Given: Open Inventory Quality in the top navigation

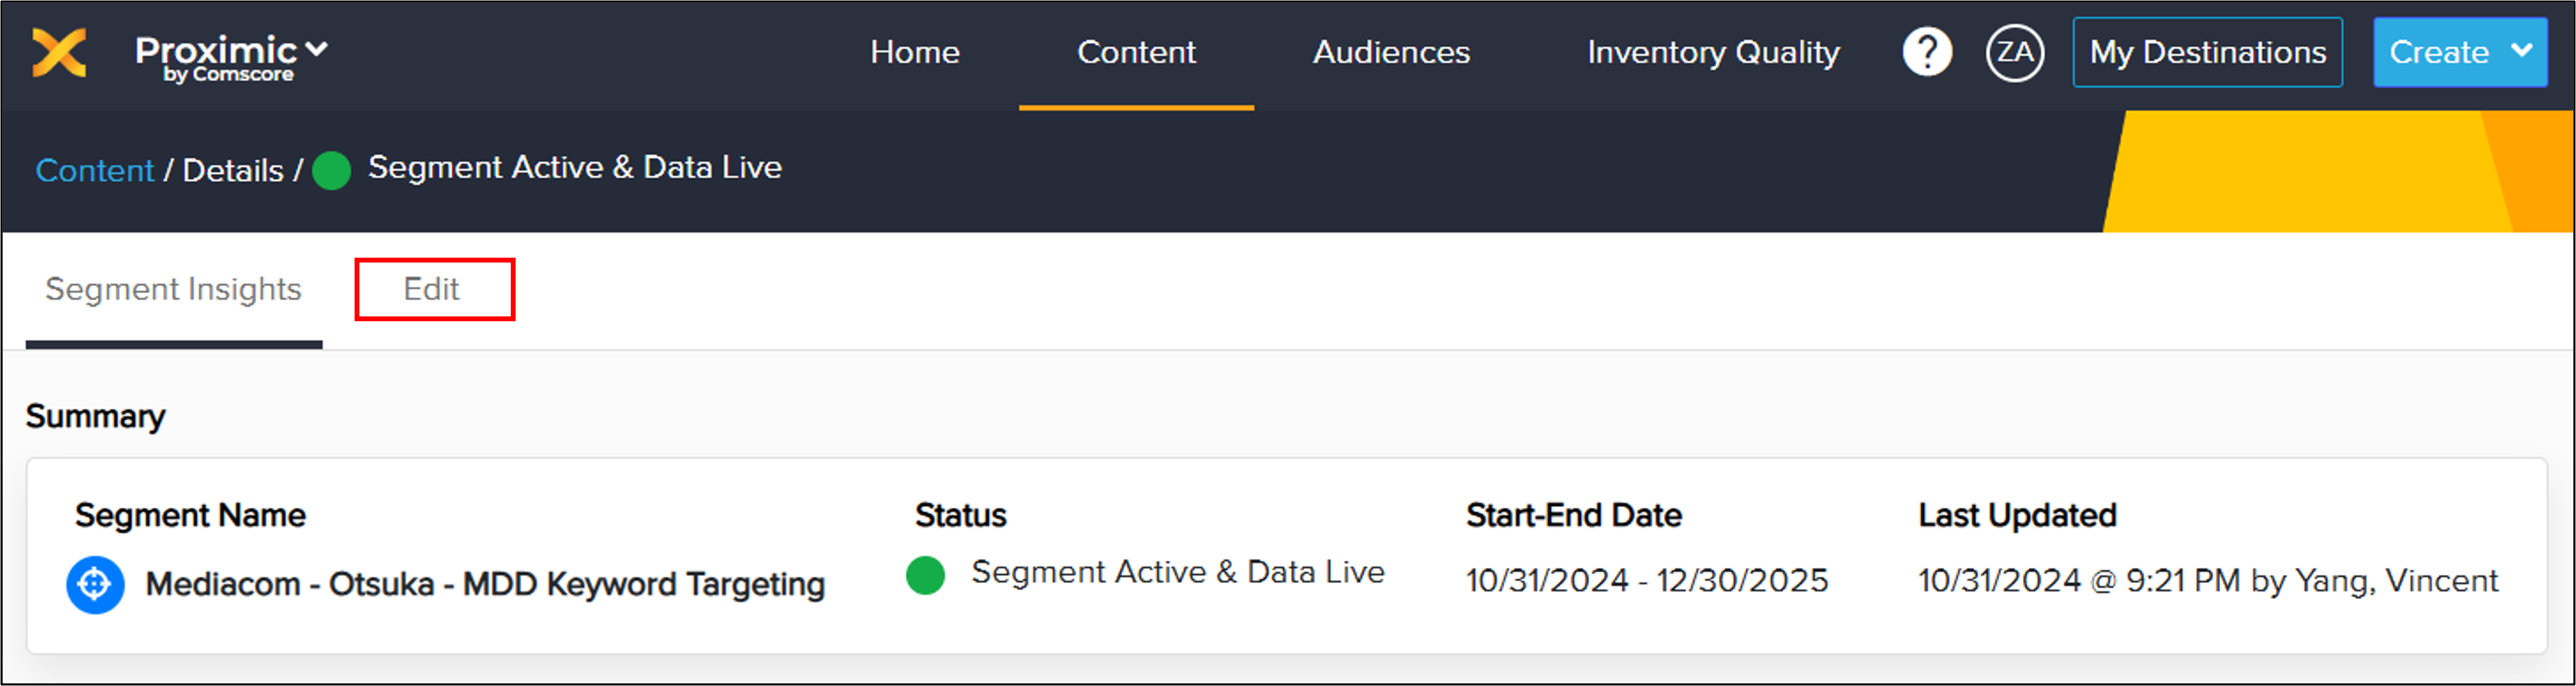Looking at the screenshot, I should (1713, 52).
